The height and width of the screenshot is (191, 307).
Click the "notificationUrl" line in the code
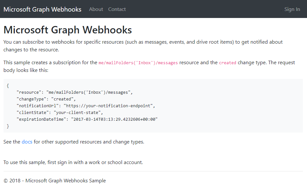[86, 106]
